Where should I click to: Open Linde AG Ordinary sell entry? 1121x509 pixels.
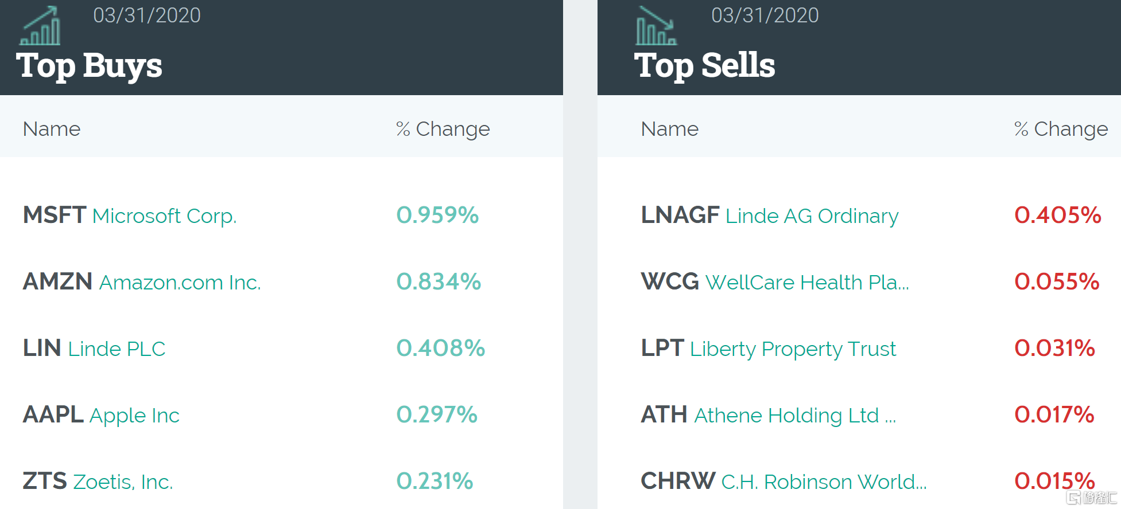click(x=812, y=216)
